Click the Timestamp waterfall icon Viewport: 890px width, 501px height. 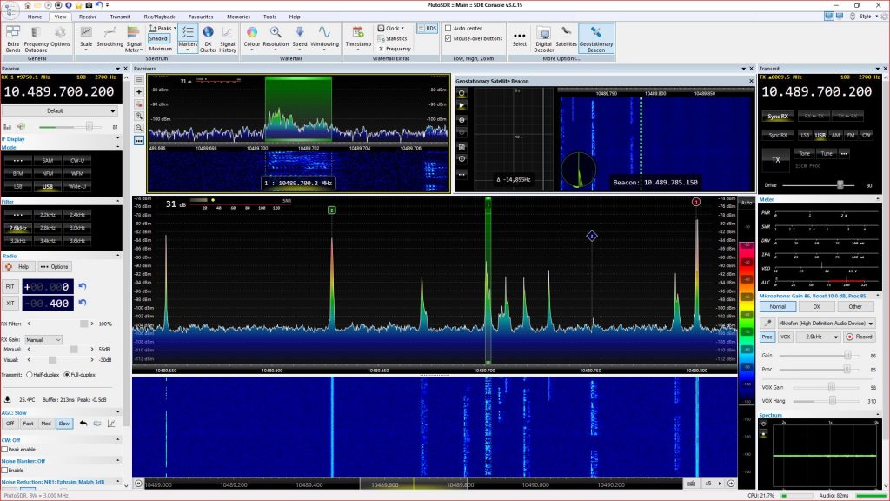click(359, 38)
